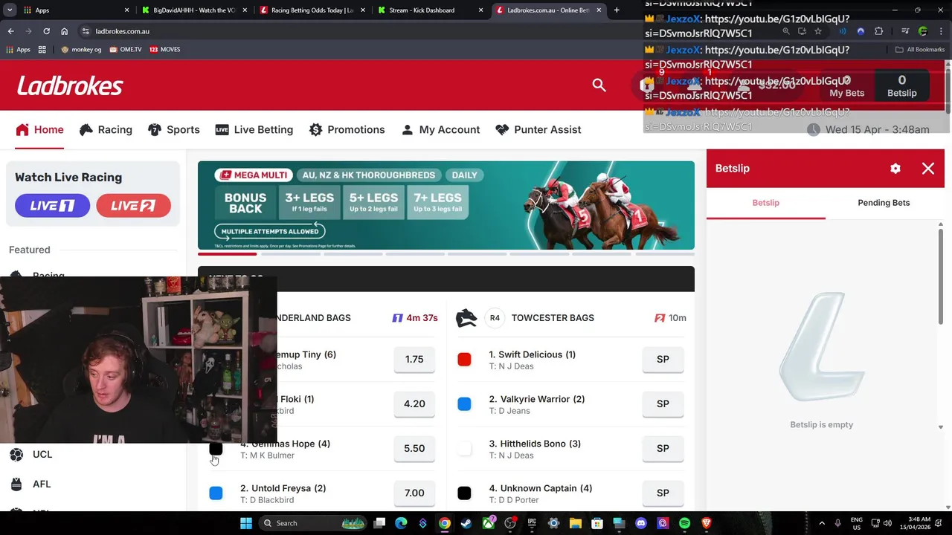Open Windows taskbar Search box

pos(312,523)
